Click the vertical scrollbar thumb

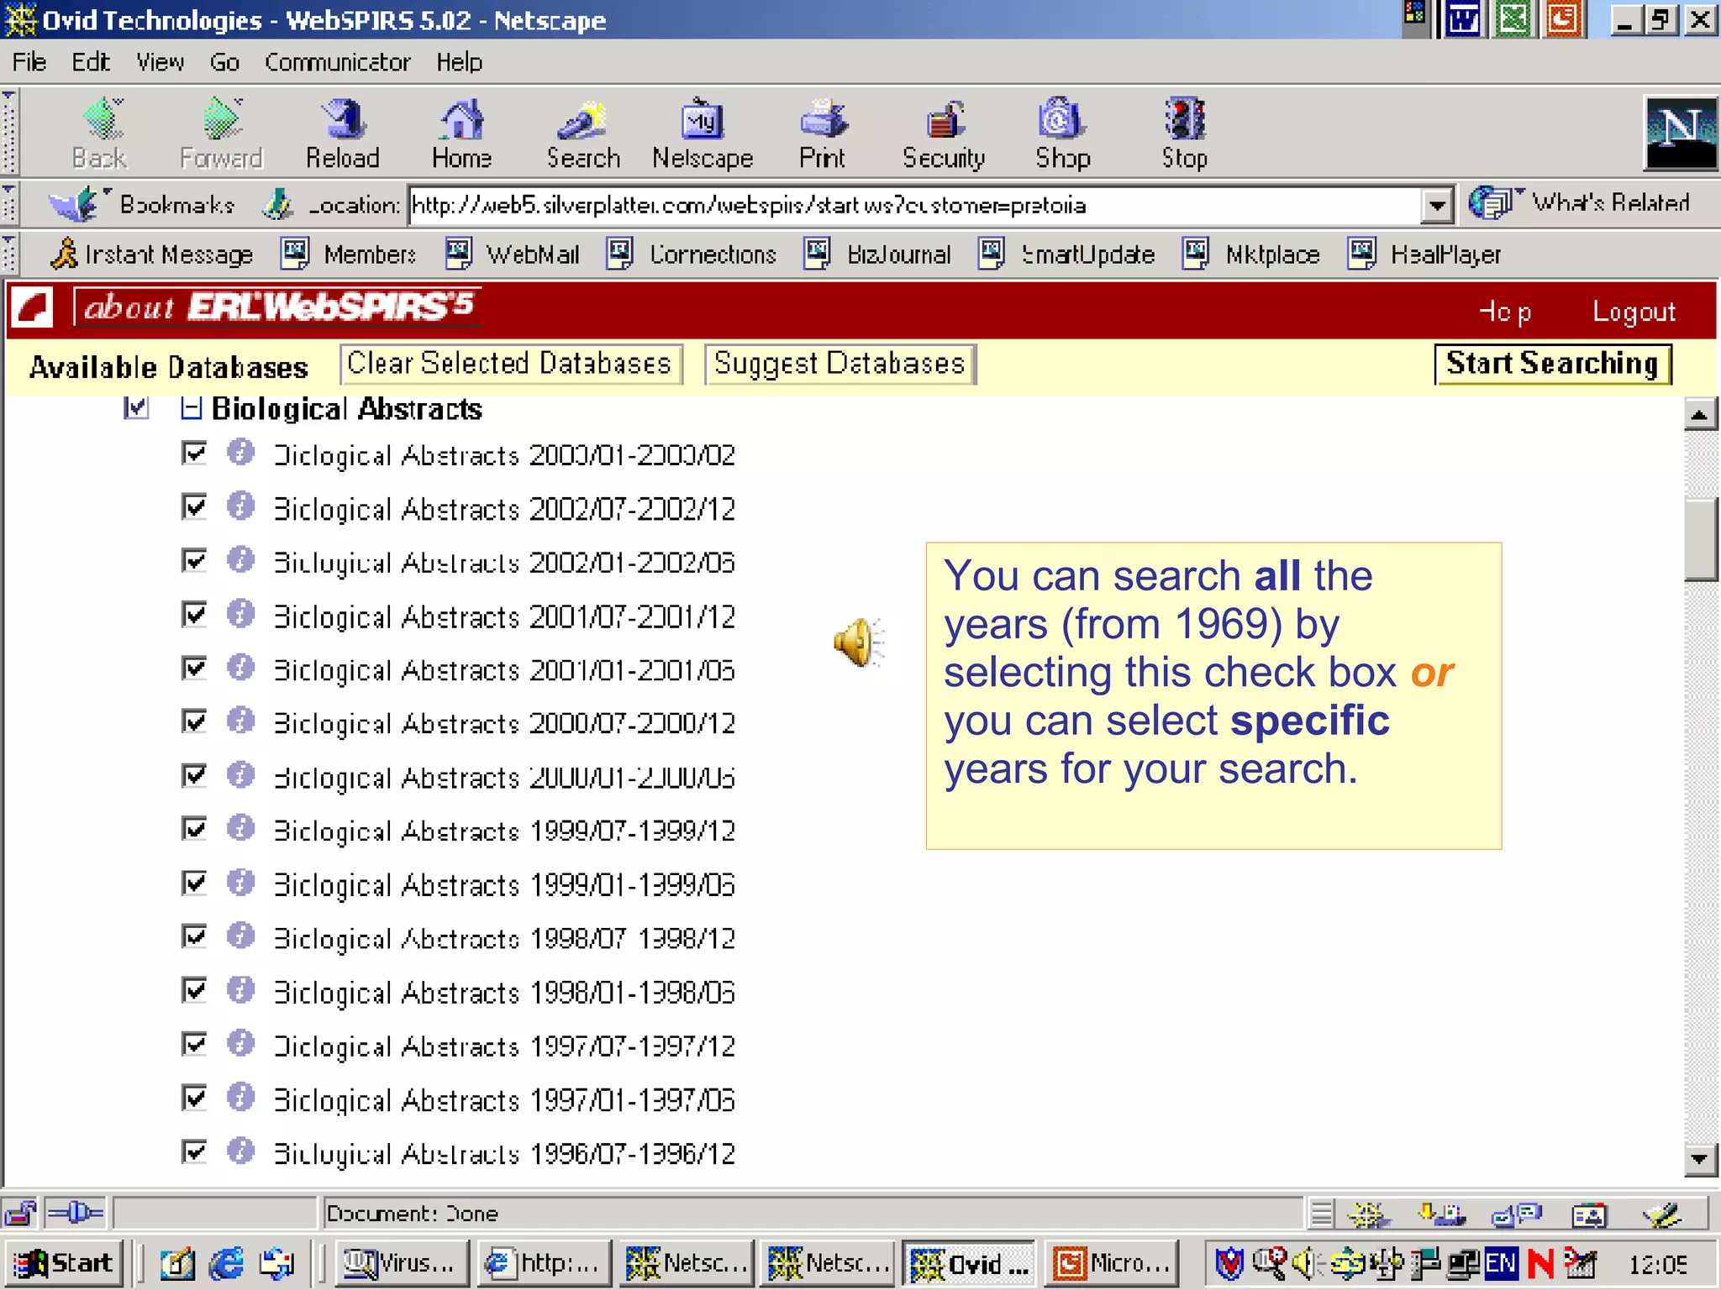(x=1700, y=539)
